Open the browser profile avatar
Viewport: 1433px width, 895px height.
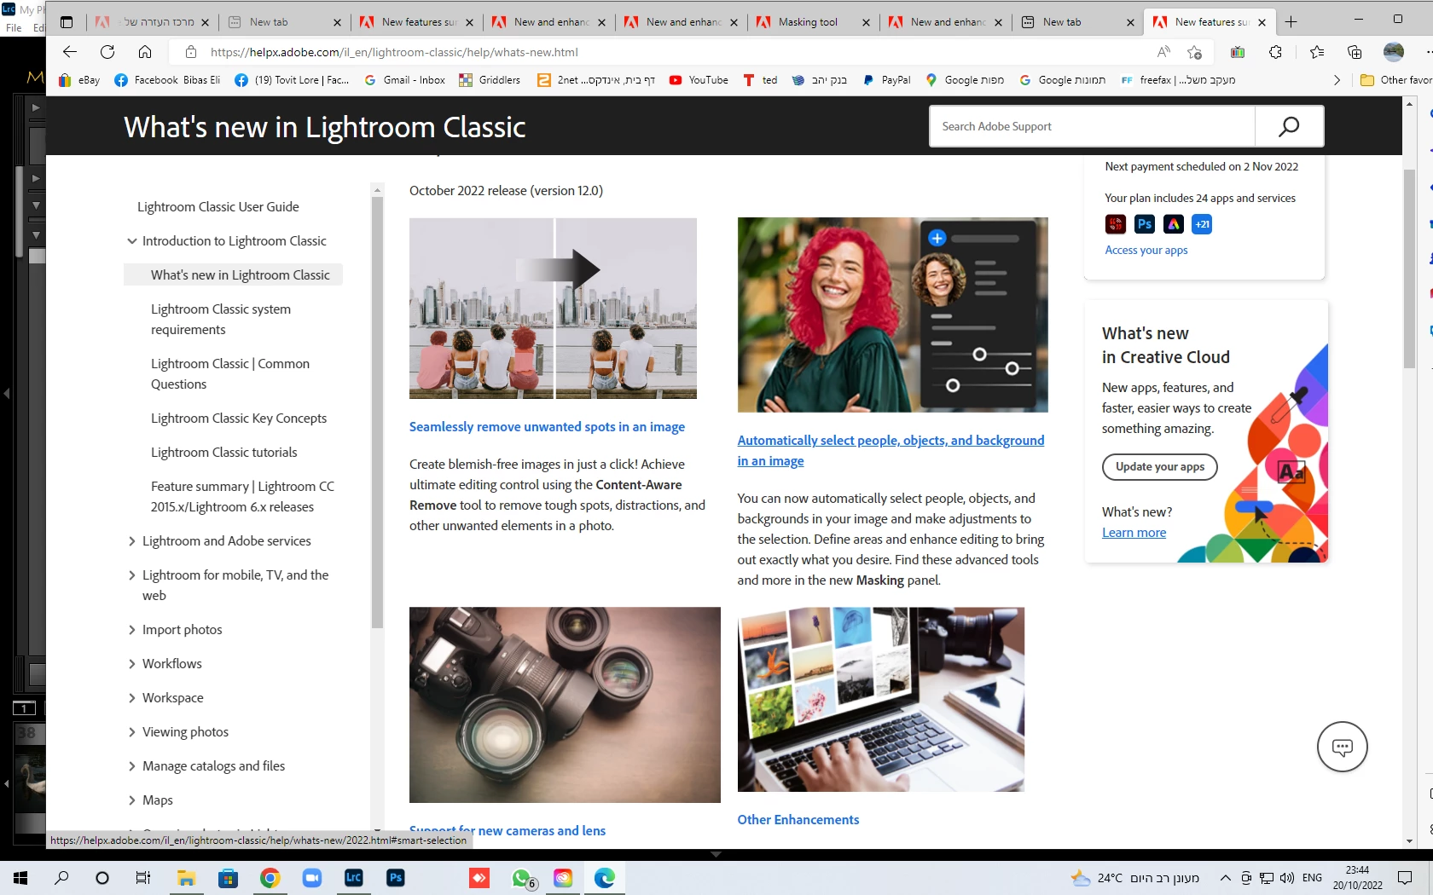[x=1394, y=52]
